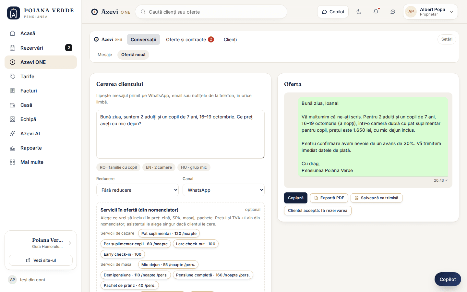
Task: Select the Mesaje sub-tab
Action: [x=105, y=55]
